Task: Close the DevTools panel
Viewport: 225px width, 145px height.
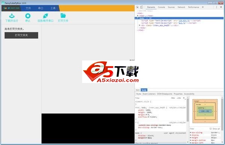Action: [x=221, y=7]
